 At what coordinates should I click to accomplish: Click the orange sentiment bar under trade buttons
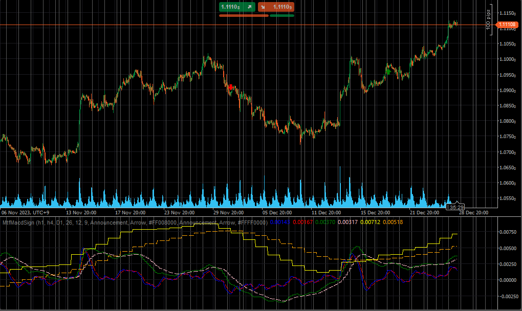(244, 16)
